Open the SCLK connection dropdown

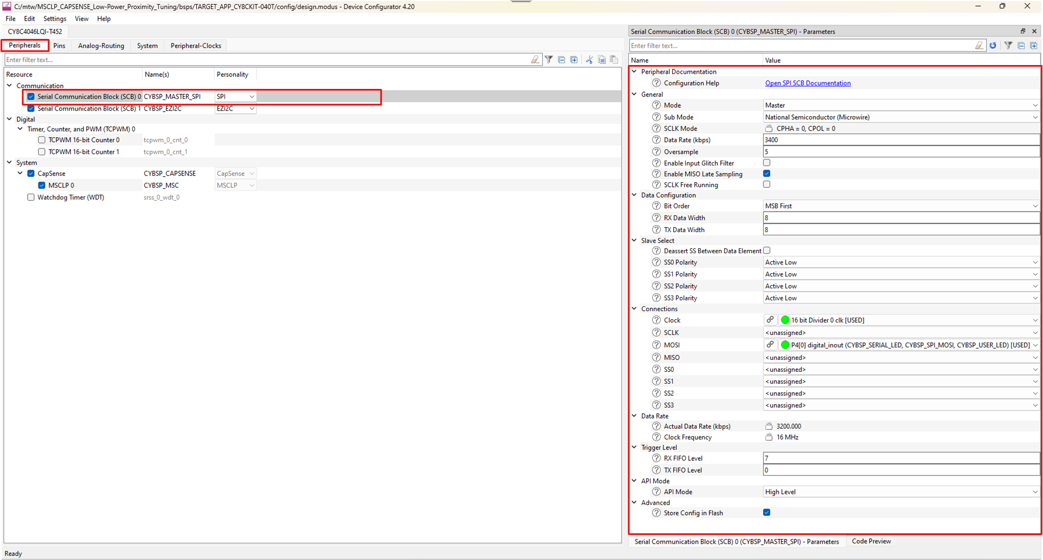point(901,333)
